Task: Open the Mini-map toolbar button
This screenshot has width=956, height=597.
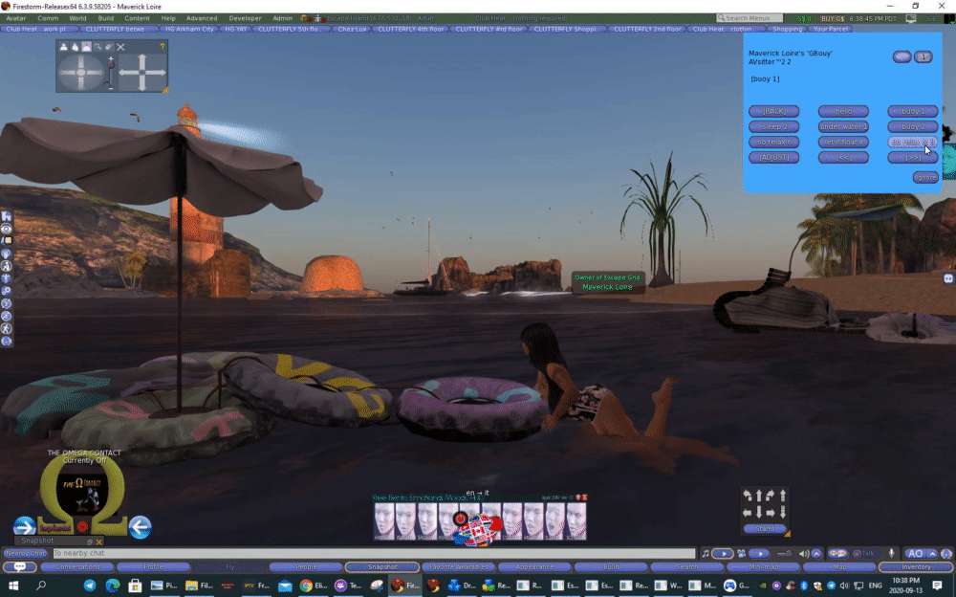Action: click(x=763, y=567)
